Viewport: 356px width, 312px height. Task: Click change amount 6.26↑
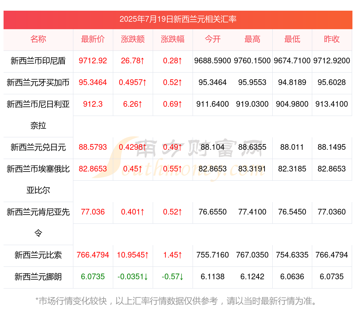coord(133,104)
